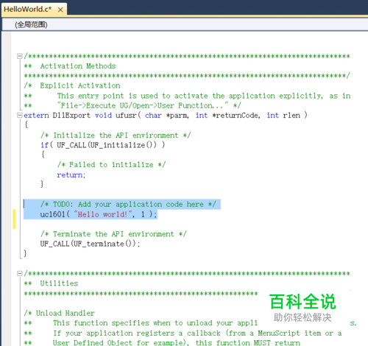The width and height of the screenshot is (368, 346).
Task: Click 'If your application registers a callback' line
Action: 197,333
